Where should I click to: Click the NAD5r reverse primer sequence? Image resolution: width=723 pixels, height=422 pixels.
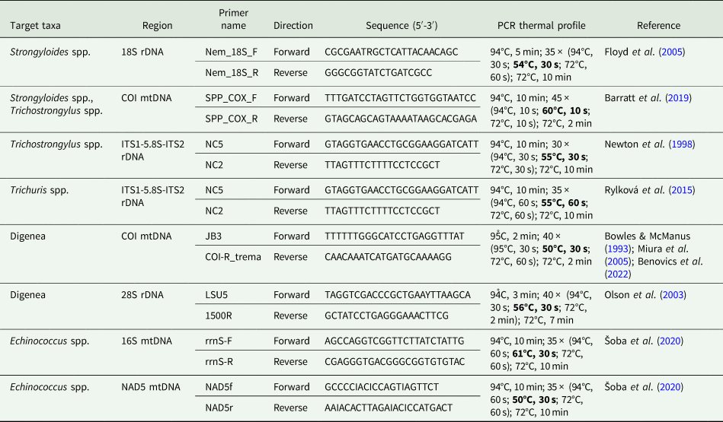click(x=389, y=408)
